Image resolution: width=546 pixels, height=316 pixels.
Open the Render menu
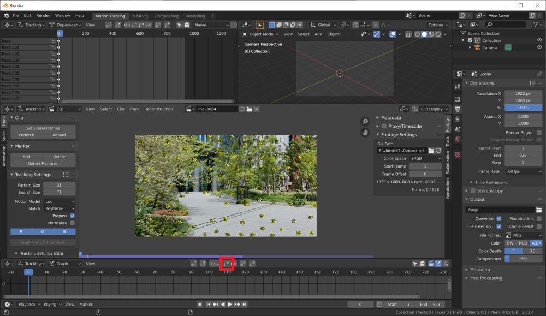pos(43,15)
